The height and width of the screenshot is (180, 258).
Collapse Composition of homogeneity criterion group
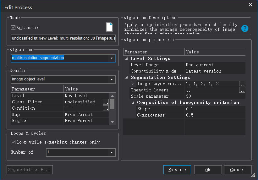pos(133,102)
